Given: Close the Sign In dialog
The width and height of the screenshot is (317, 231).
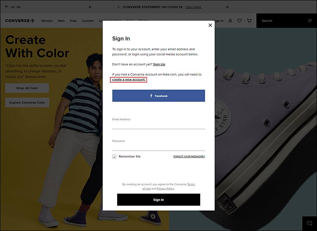Looking at the screenshot, I should 210,25.
